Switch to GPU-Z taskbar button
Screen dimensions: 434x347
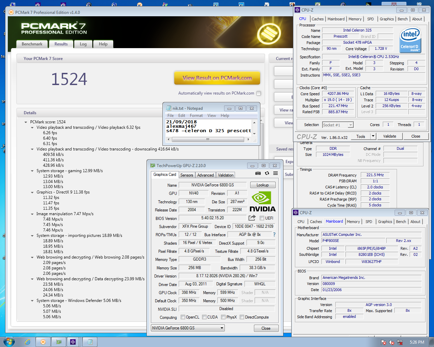[x=59, y=342]
